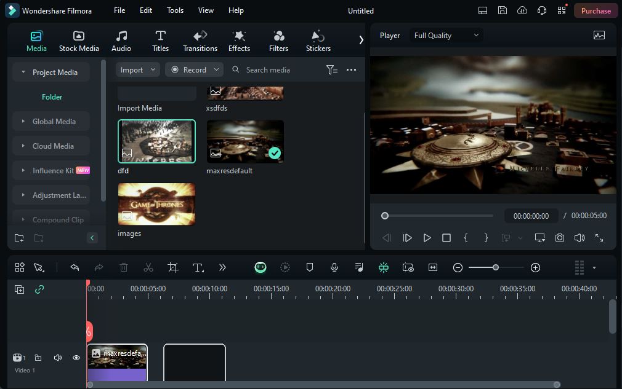Open the Full Quality playback dropdown
622x389 pixels.
point(446,35)
